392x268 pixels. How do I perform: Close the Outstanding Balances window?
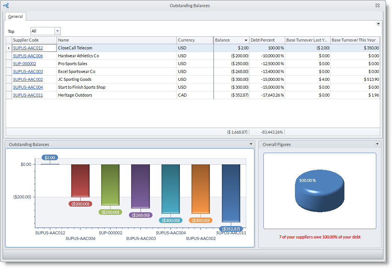point(377,6)
